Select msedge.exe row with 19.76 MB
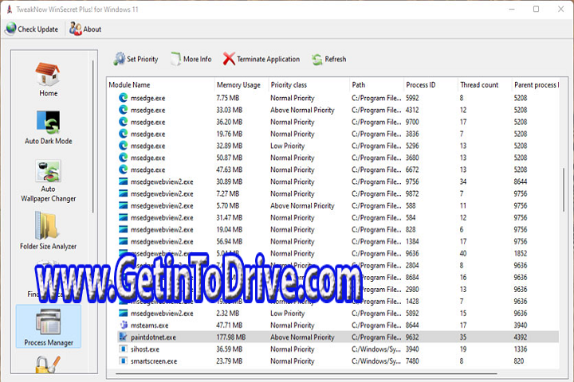 click(337, 134)
